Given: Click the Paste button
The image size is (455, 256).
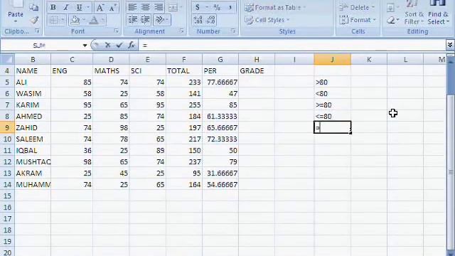Looking at the screenshot, I should 16,11.
